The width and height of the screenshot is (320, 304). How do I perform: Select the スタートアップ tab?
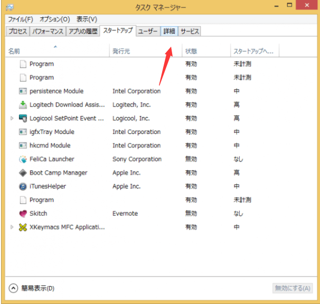pos(118,31)
